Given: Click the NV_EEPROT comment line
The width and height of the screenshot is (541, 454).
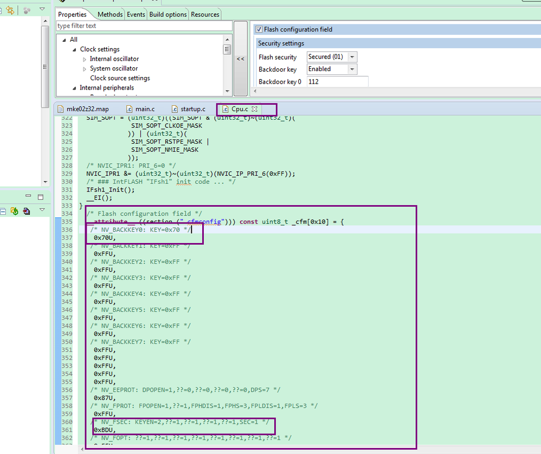Looking at the screenshot, I should (x=185, y=390).
